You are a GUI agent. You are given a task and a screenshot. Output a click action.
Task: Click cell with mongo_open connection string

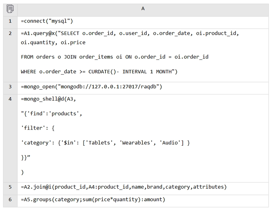click(x=143, y=88)
